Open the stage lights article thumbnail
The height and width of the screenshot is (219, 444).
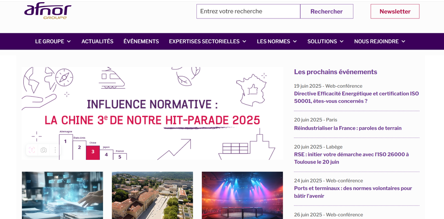coord(242,195)
